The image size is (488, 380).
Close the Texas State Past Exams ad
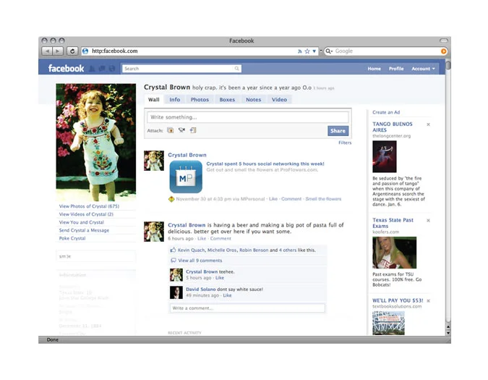428,220
